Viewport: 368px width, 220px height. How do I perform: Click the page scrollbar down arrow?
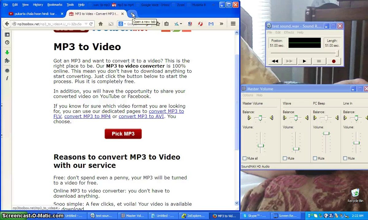click(x=237, y=203)
